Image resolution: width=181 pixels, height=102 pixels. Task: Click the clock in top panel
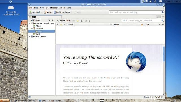[x=172, y=1]
